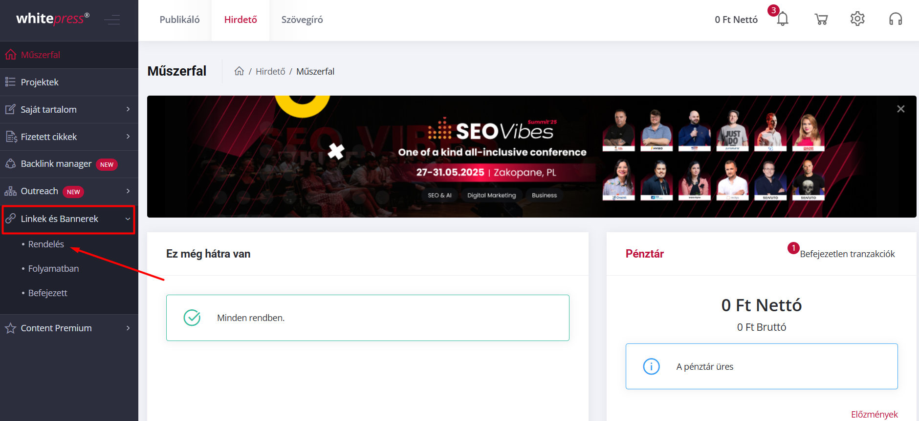The height and width of the screenshot is (421, 919).
Task: Open Előzmények link
Action: point(875,414)
